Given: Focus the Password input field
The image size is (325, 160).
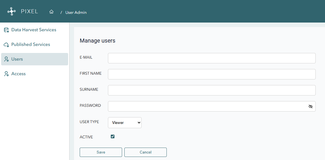Looking at the screenshot, I should tap(206, 106).
